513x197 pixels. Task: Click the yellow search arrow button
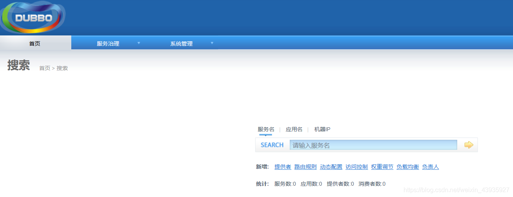click(x=469, y=145)
